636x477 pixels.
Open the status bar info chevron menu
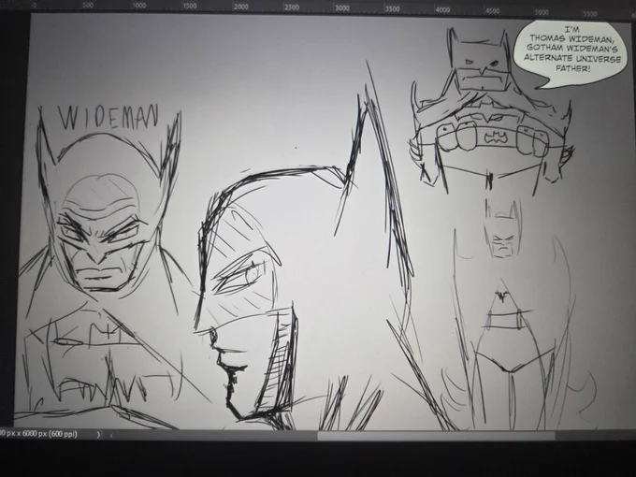click(x=98, y=435)
